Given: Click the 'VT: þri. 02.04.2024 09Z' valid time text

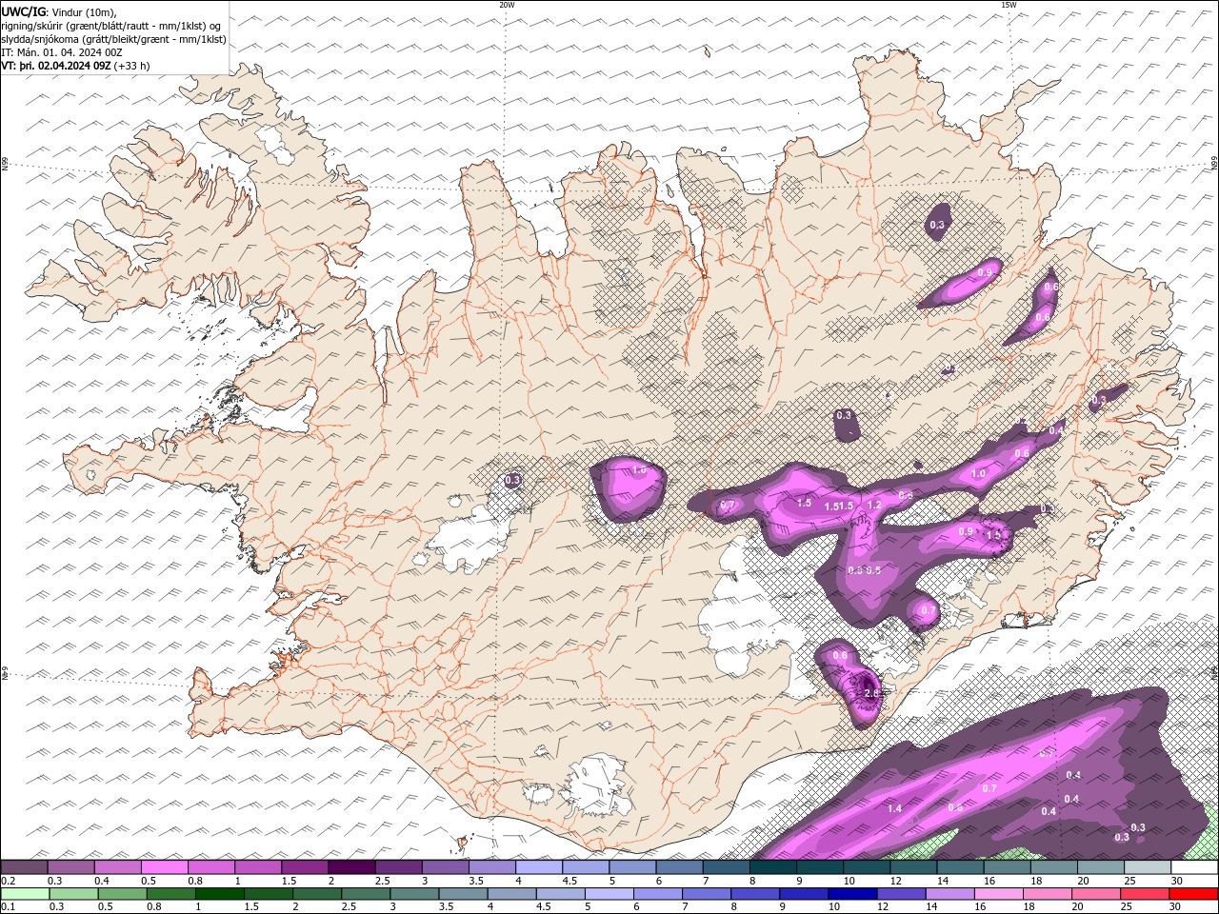Looking at the screenshot, I should (56, 66).
